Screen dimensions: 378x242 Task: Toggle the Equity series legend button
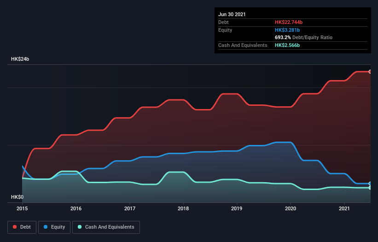(x=54, y=227)
